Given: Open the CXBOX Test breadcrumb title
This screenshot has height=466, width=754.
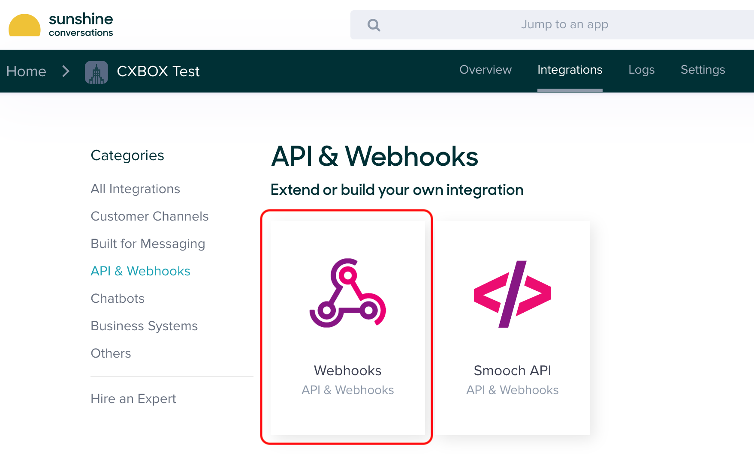Looking at the screenshot, I should point(158,71).
